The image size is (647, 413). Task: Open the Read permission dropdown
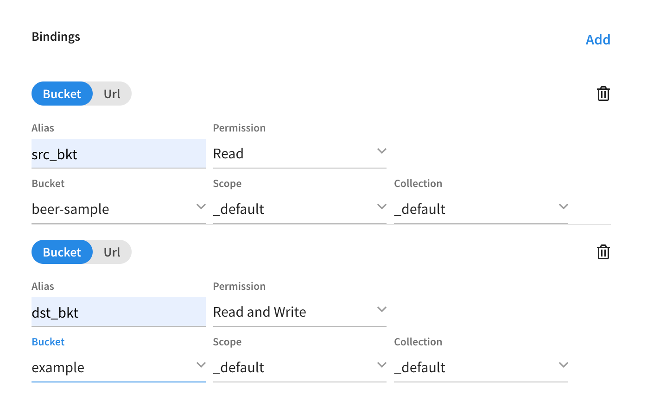click(x=299, y=154)
